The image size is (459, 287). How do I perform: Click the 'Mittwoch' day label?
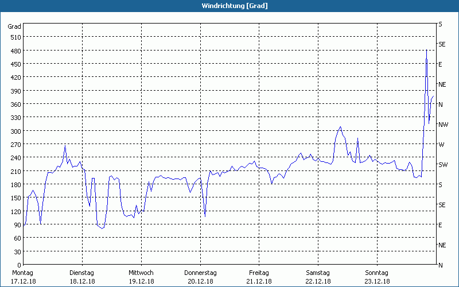[141, 273]
